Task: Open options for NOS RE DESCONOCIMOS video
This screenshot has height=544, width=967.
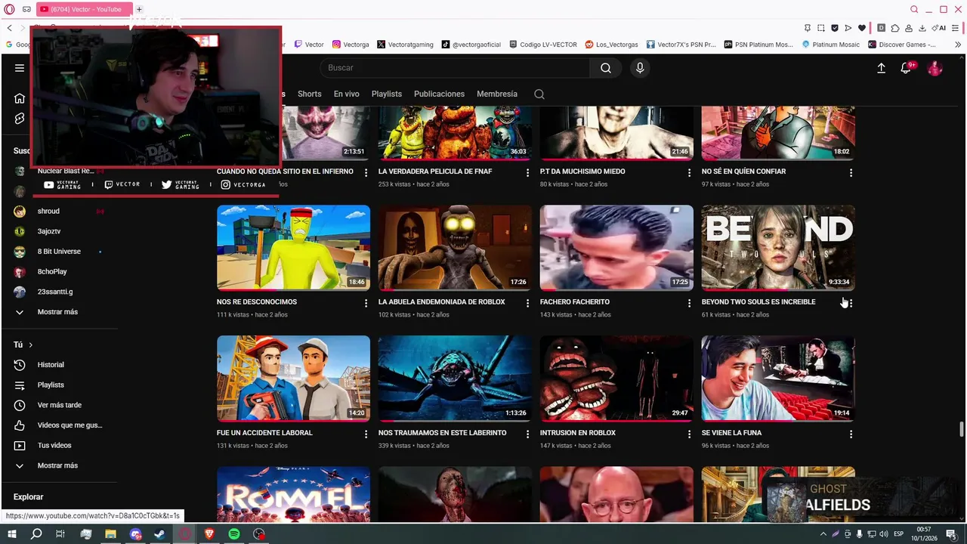Action: click(x=366, y=303)
